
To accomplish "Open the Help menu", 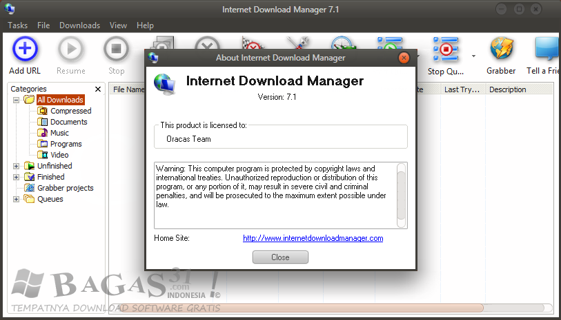I will (x=145, y=25).
